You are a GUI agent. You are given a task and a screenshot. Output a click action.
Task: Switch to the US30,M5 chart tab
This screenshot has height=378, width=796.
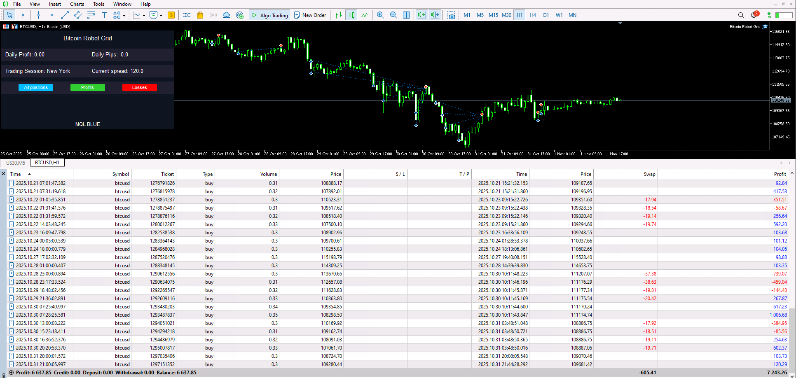[16, 163]
